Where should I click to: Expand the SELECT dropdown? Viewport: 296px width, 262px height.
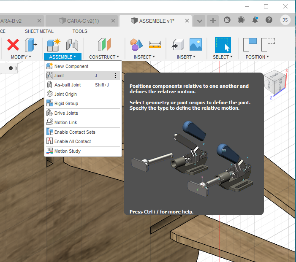tap(223, 57)
